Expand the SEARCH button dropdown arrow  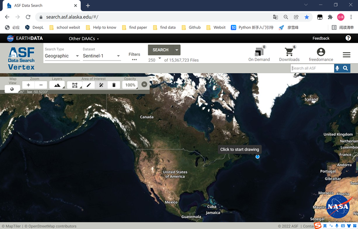point(177,50)
